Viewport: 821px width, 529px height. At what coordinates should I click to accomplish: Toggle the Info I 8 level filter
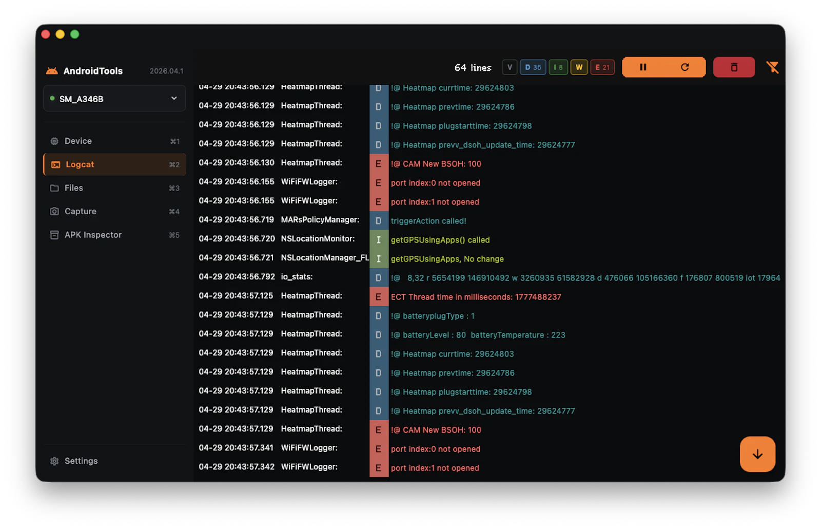point(558,67)
